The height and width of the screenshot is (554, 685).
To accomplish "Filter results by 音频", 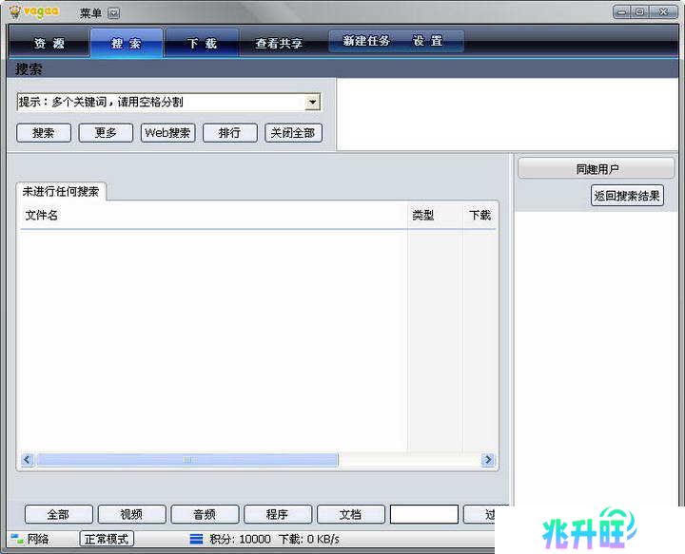I will [205, 514].
